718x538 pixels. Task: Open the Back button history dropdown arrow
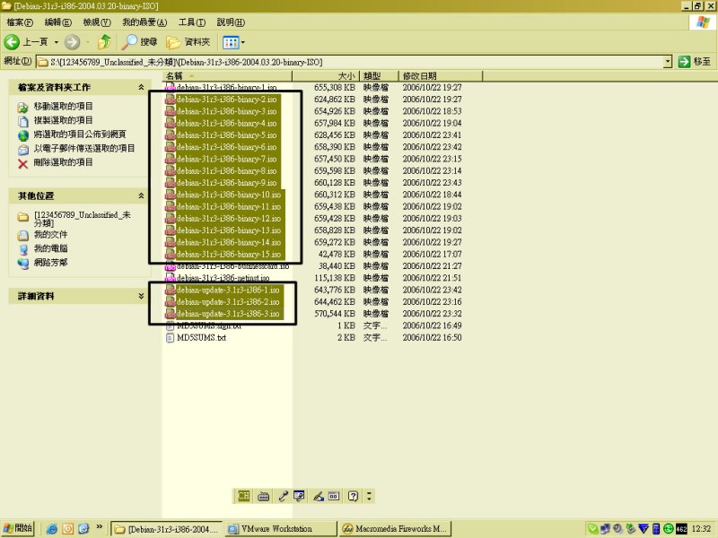[x=56, y=42]
